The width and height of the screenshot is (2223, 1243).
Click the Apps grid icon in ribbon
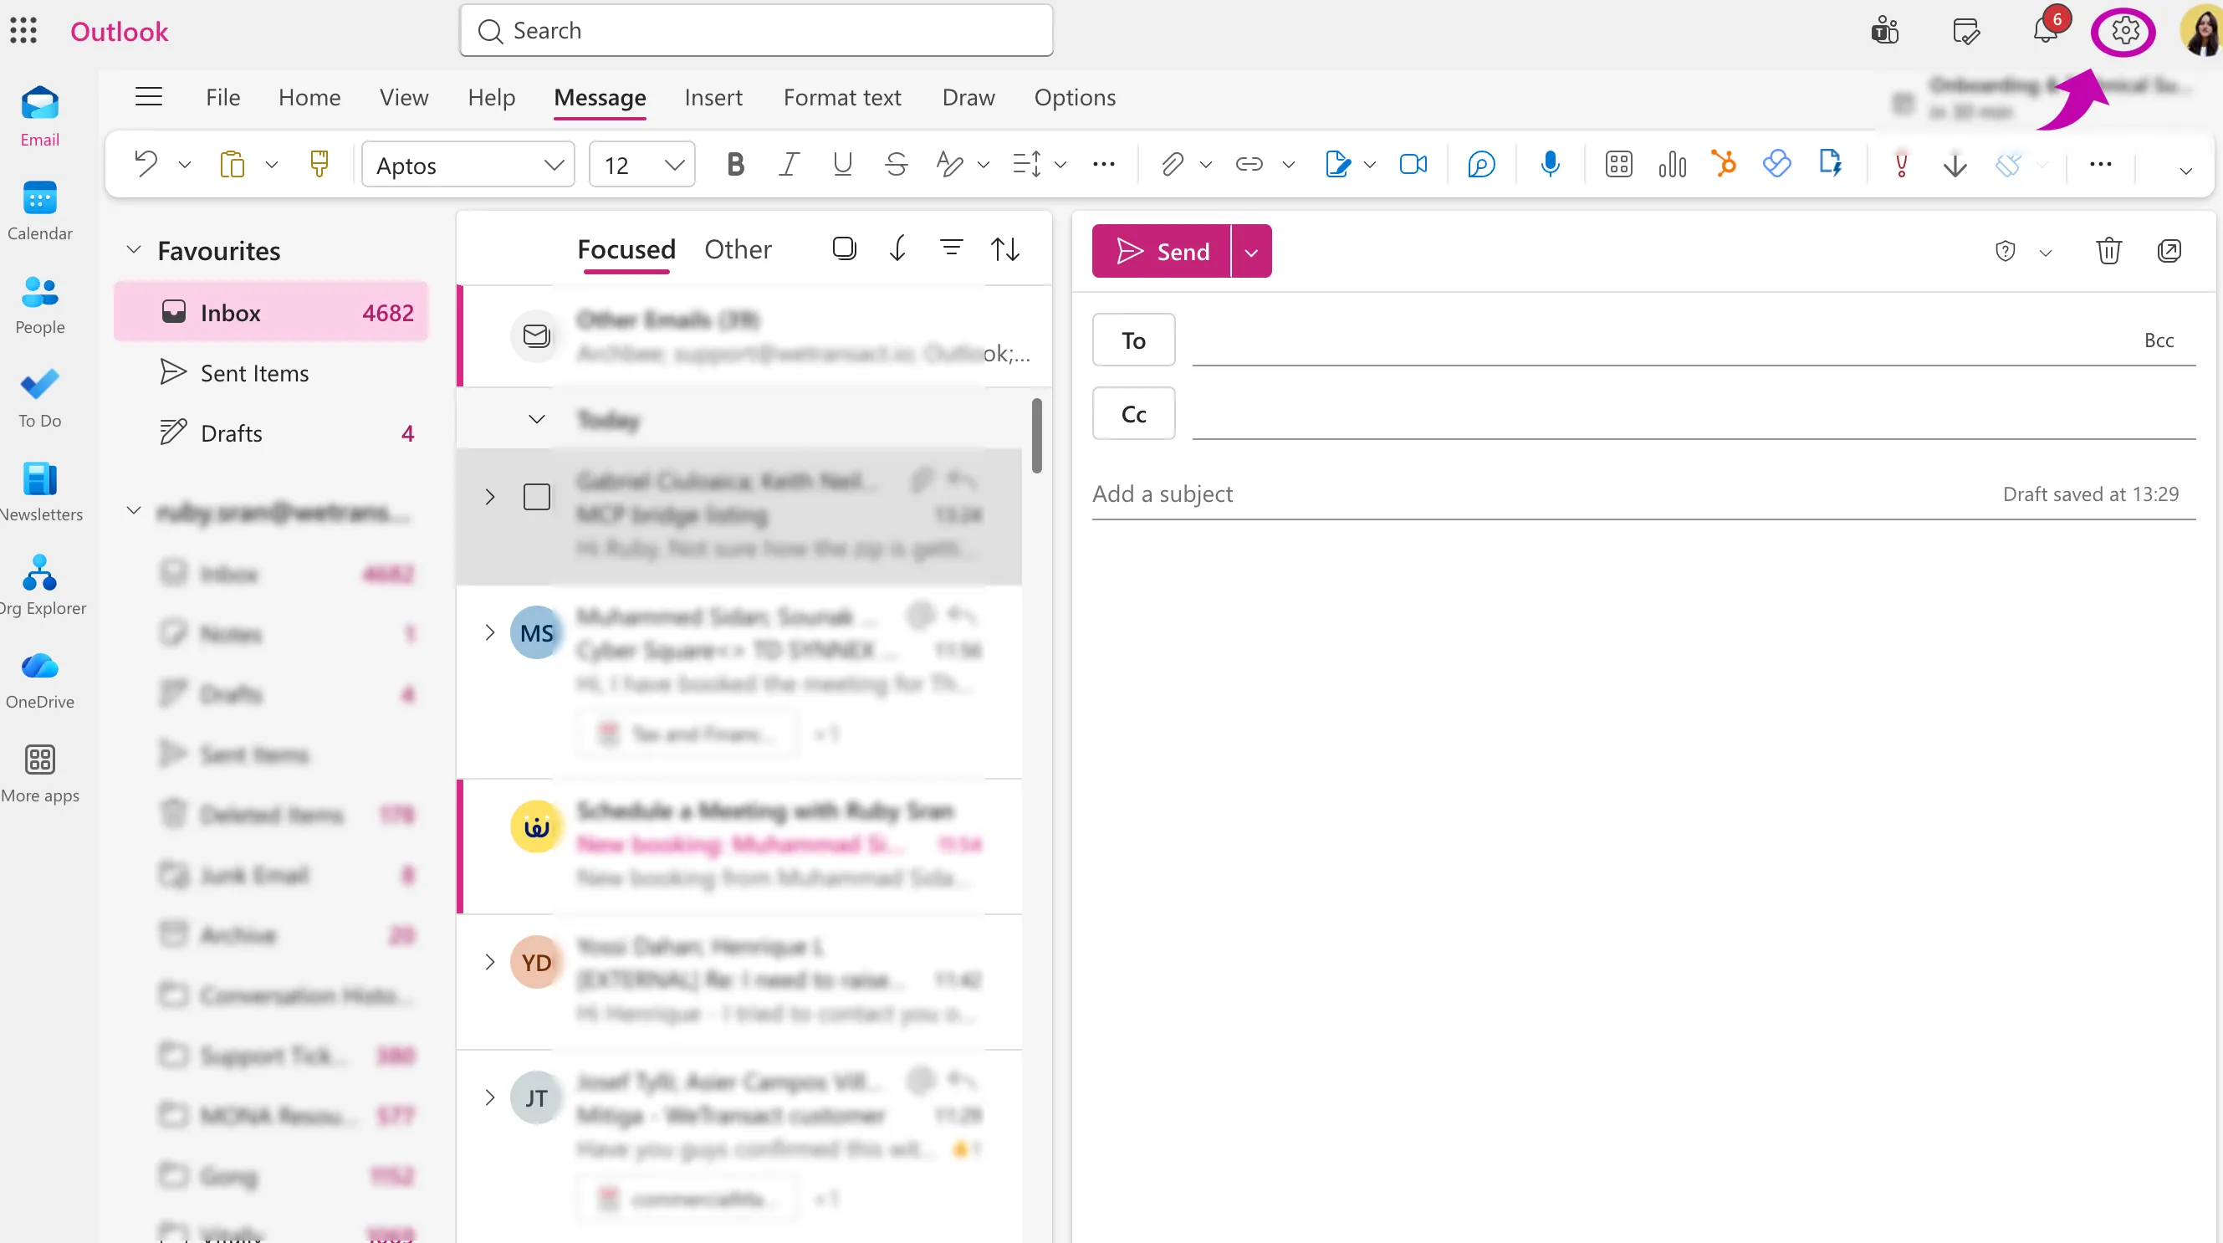[1618, 164]
